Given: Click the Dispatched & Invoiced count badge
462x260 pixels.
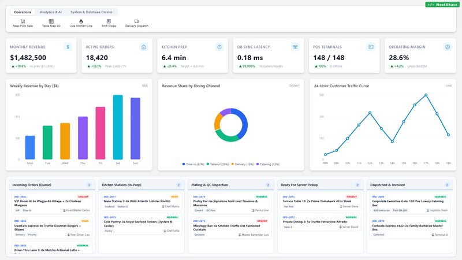Looking at the screenshot, I should [447, 185].
